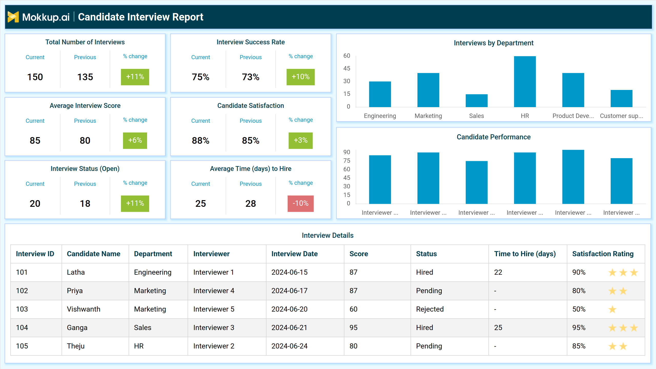Select the Product Deve... bar in department chart
This screenshot has height=369, width=656.
click(573, 90)
